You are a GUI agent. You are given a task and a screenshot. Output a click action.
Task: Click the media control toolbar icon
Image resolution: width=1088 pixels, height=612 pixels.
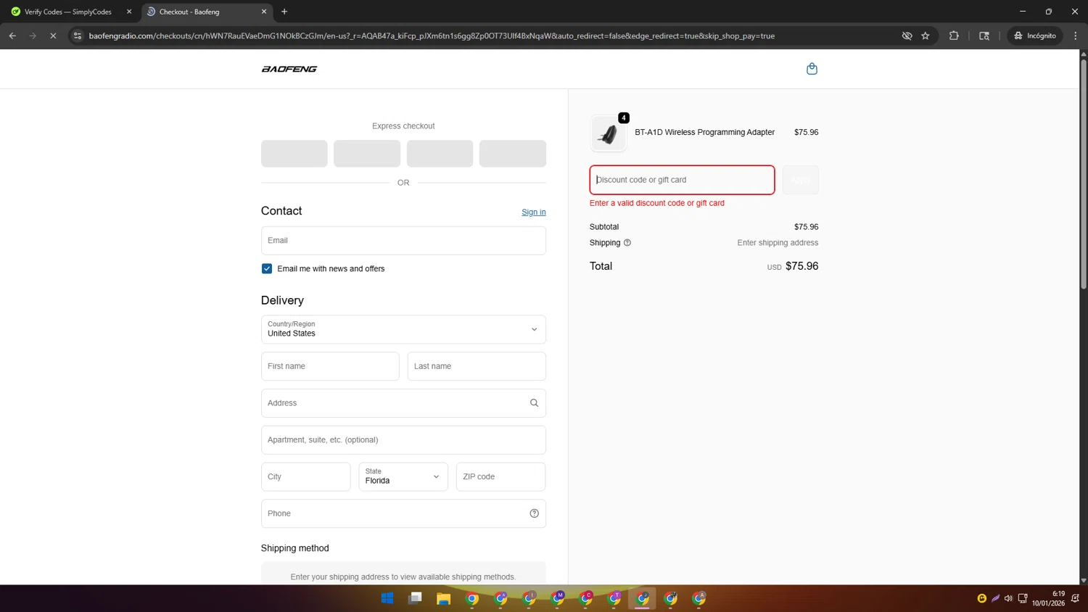(x=984, y=36)
